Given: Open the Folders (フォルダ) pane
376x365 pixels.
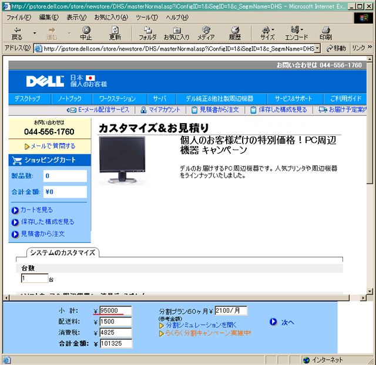Looking at the screenshot, I should pos(147,33).
